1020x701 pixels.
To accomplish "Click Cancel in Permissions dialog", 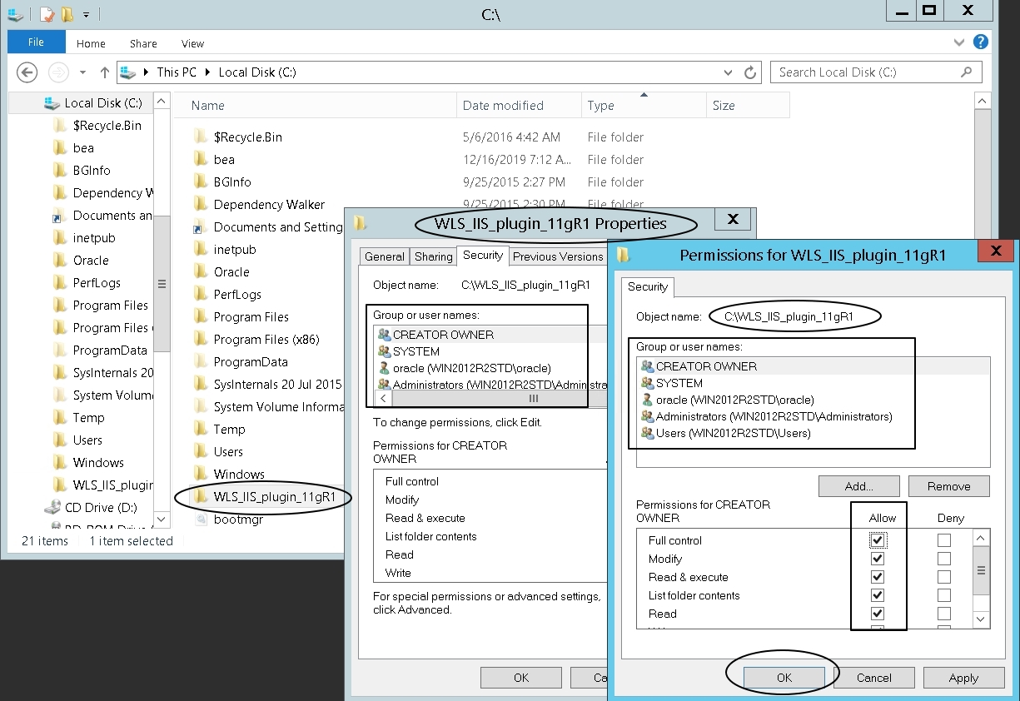I will (x=873, y=678).
